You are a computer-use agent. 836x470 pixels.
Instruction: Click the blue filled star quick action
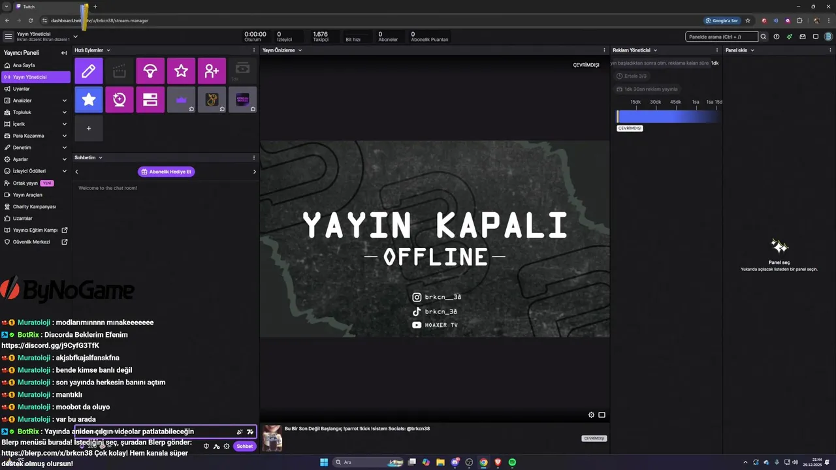[x=89, y=99]
